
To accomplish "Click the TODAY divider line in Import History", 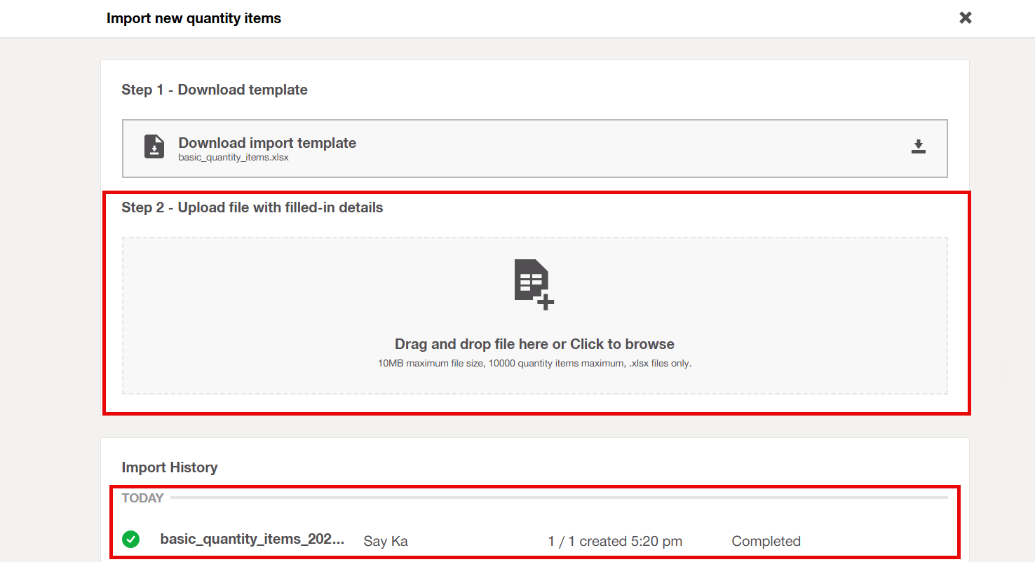I will tap(561, 498).
